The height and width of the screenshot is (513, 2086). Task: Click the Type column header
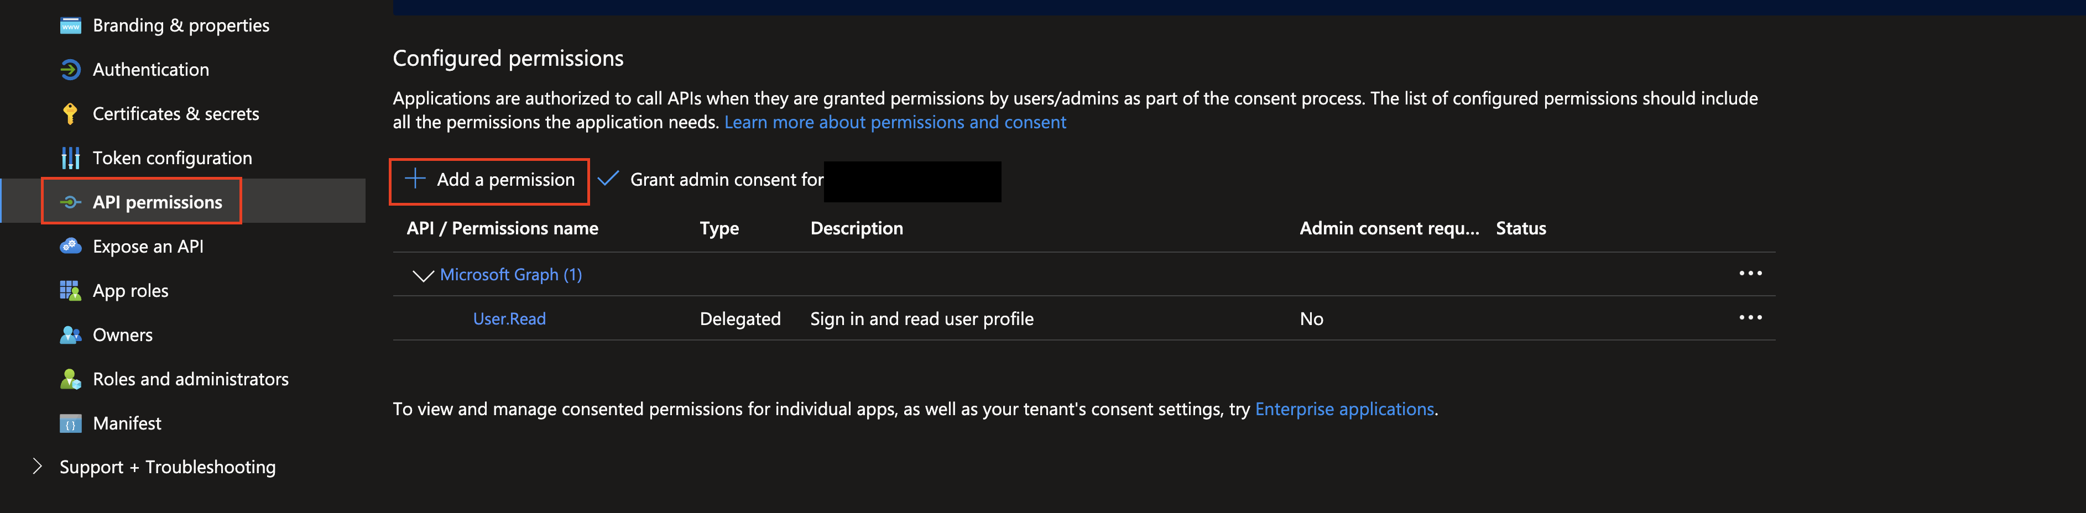pyautogui.click(x=719, y=229)
